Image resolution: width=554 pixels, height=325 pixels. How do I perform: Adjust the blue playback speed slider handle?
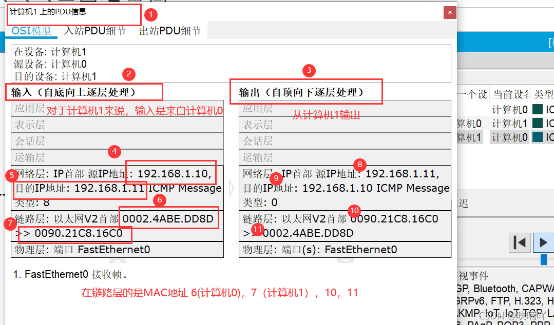544,259
